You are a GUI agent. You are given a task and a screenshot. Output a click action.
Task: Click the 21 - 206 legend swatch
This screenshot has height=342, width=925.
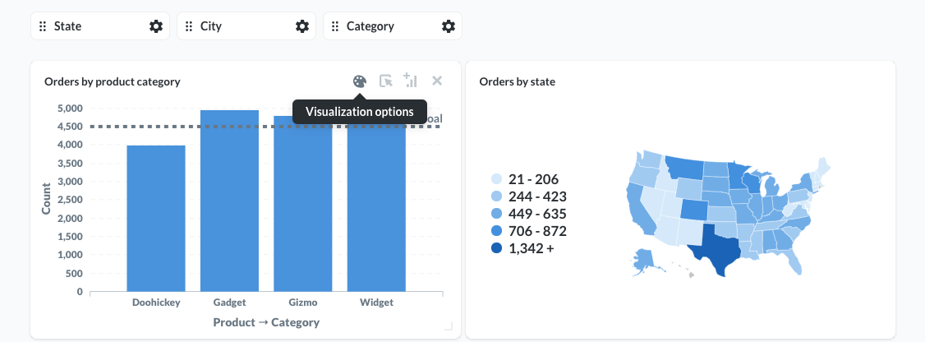pyautogui.click(x=496, y=179)
